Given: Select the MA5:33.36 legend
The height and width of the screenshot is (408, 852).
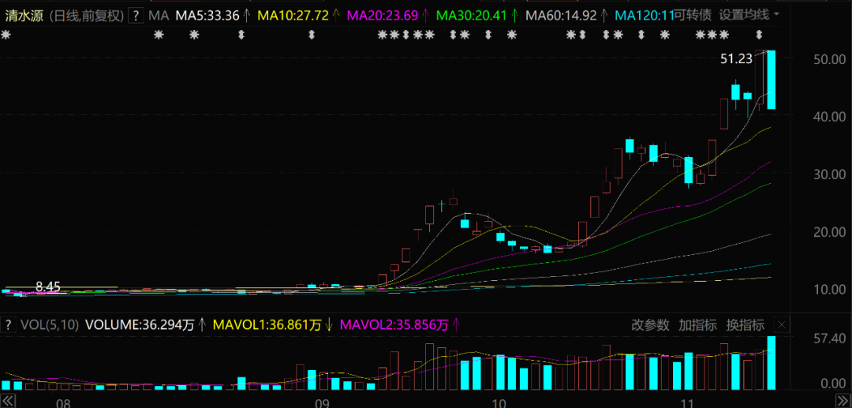Looking at the screenshot, I should click(207, 15).
